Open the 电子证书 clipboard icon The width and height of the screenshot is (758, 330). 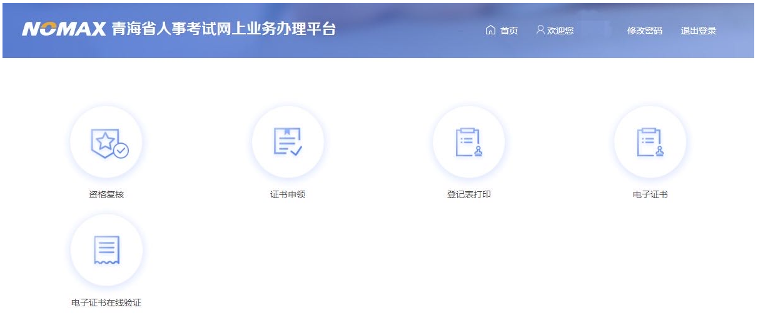coord(650,142)
